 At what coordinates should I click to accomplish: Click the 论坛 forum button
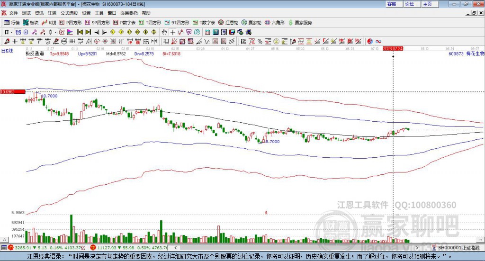pos(412,4)
